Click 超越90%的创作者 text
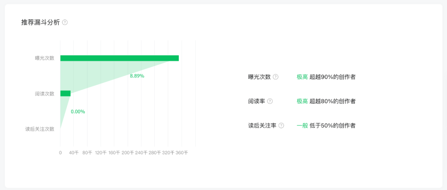Image resolution: width=447 pixels, height=190 pixels. point(332,77)
